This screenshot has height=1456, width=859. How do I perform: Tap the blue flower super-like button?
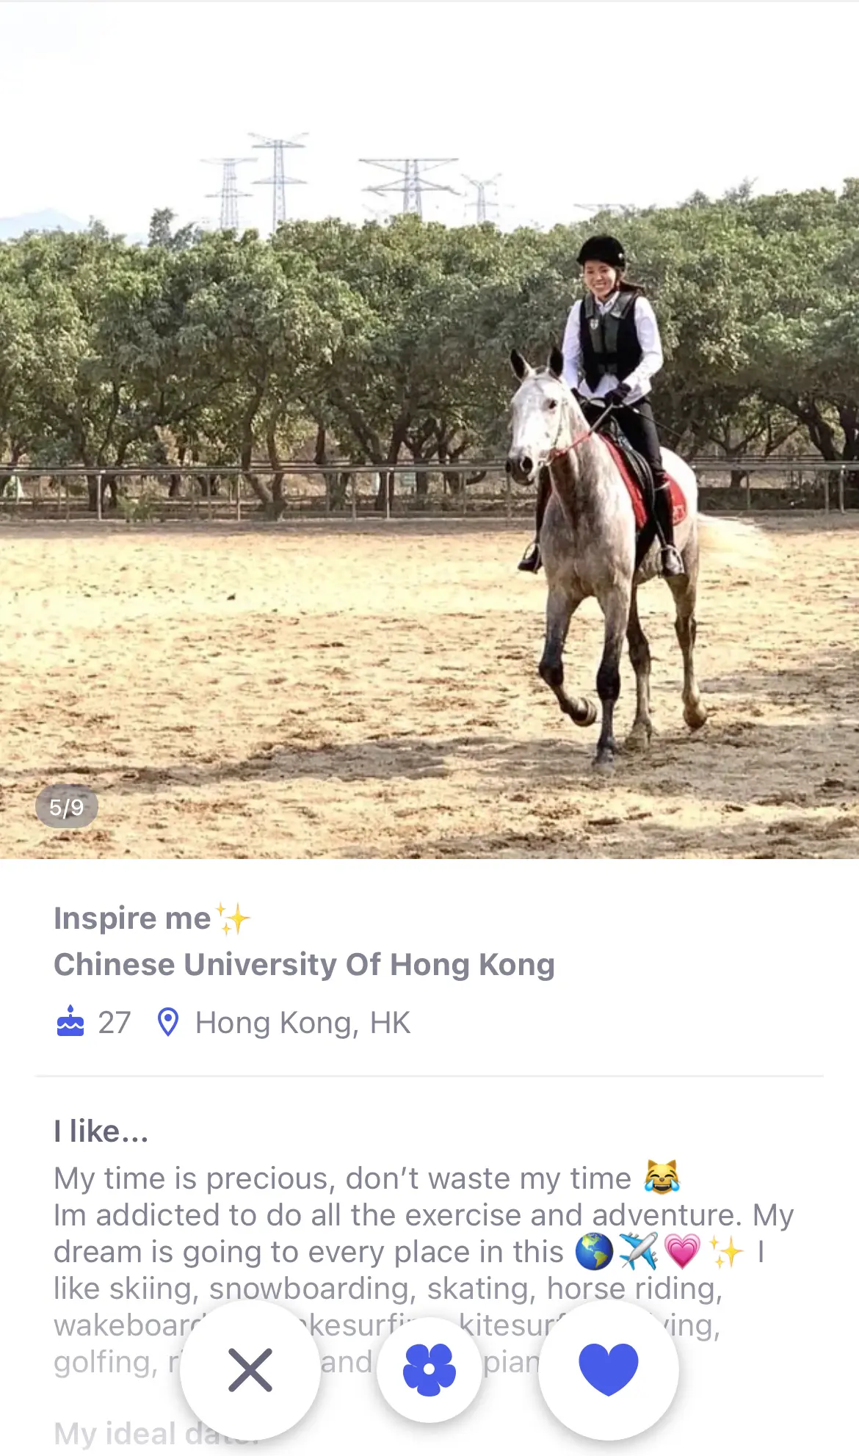click(x=429, y=1370)
